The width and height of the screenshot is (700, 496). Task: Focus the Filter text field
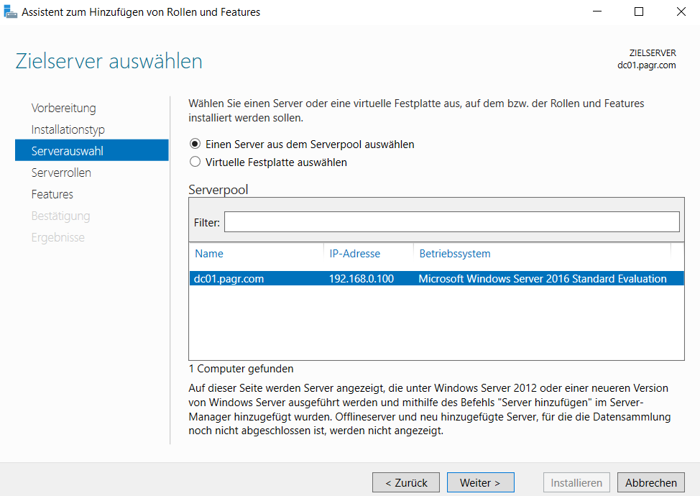[452, 222]
